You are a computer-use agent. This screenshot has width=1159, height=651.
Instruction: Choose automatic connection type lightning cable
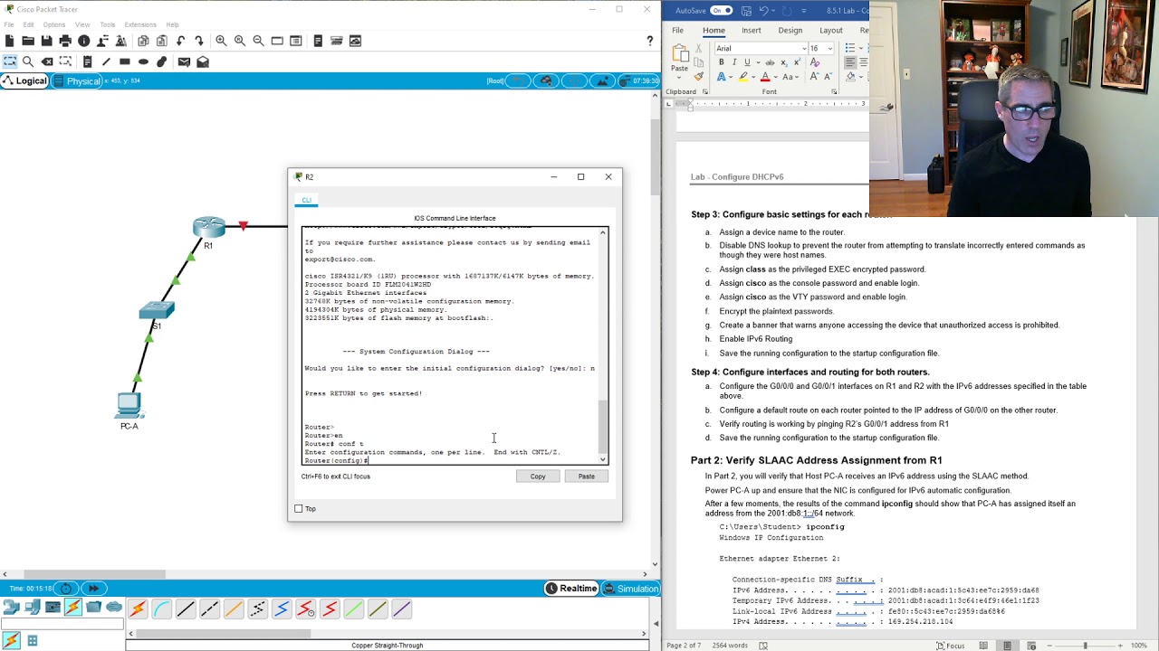coord(138,609)
